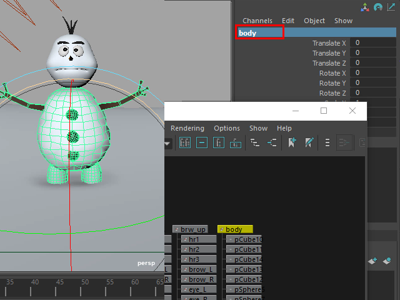Open the Channels menu in Channel Box
This screenshot has height=300, width=400.
[x=257, y=21]
